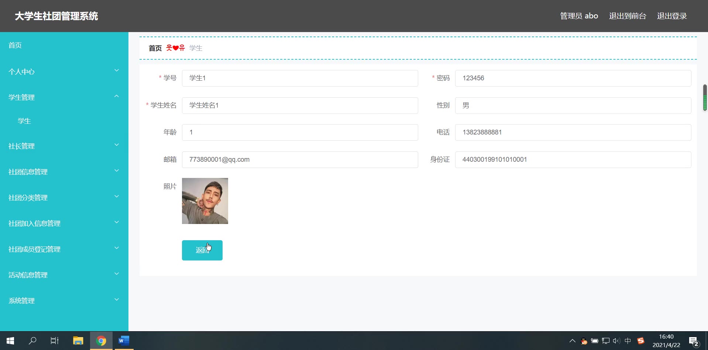The image size is (708, 350).
Task: Expand the 活动信息管理 menu
Action: point(64,275)
